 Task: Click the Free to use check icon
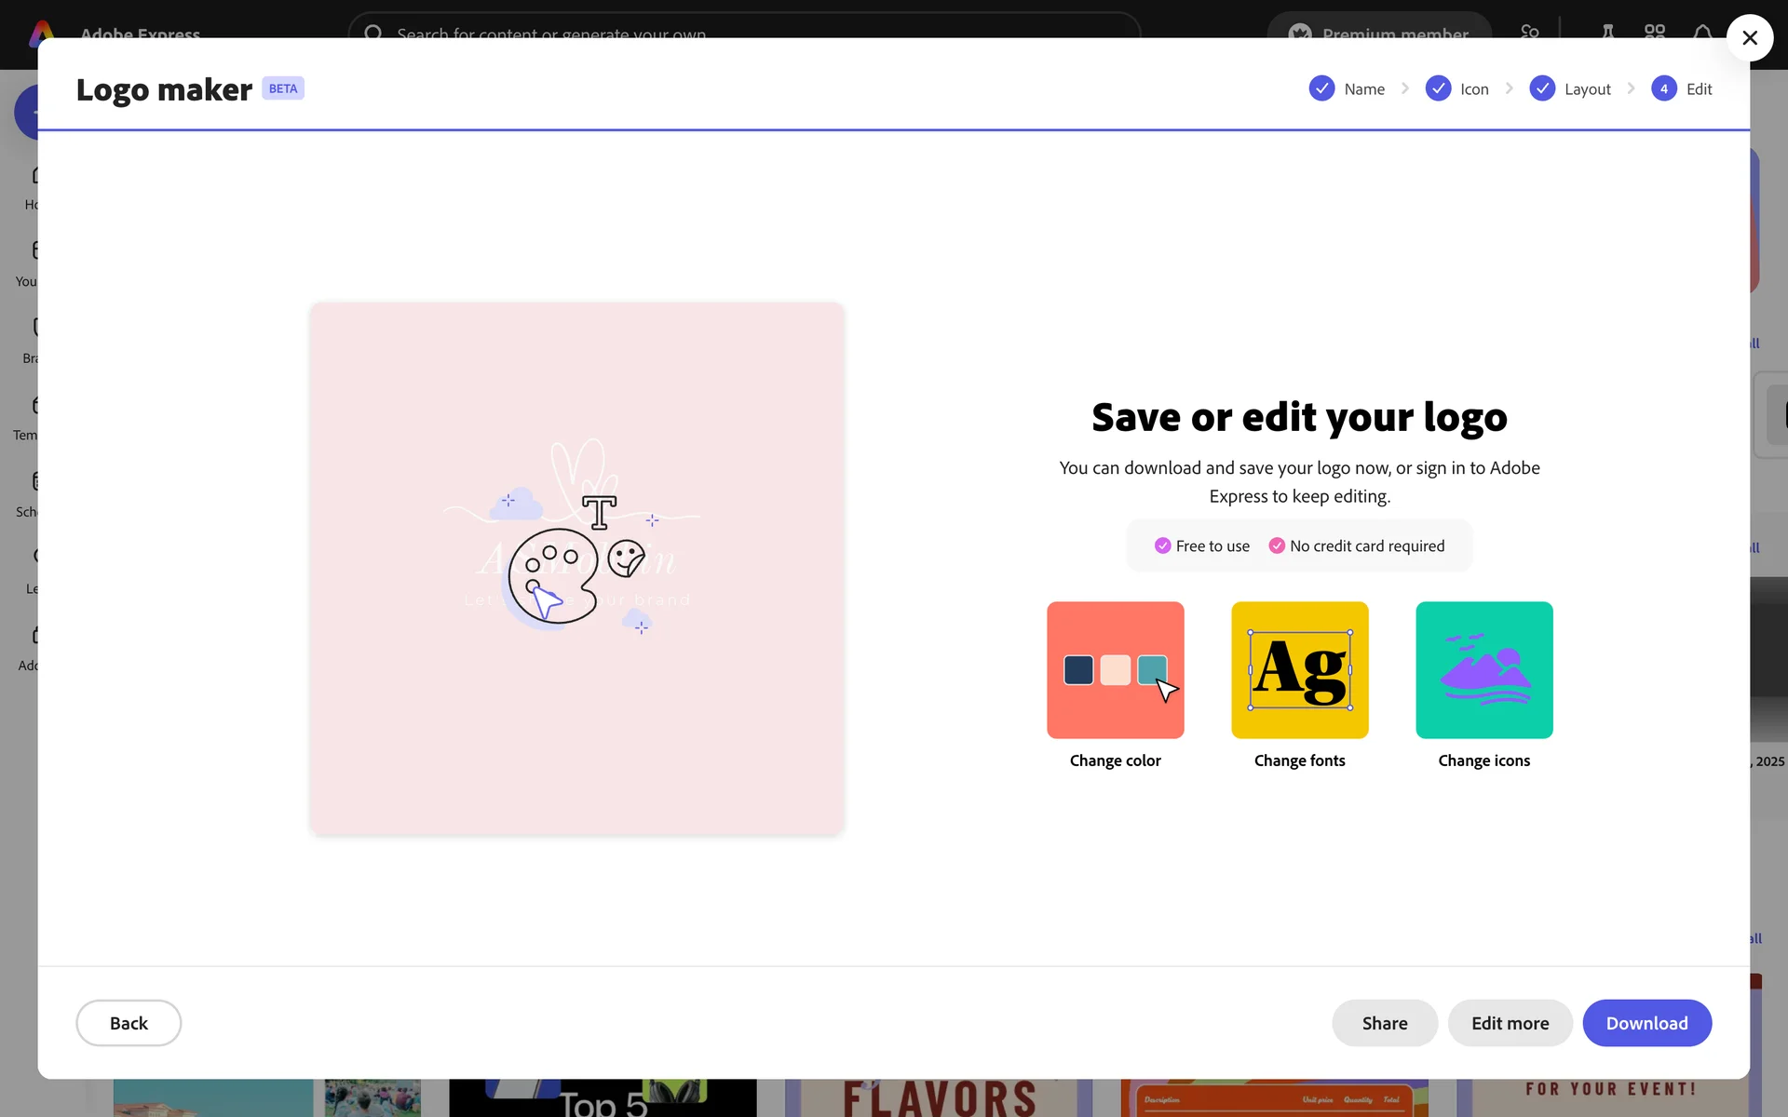pos(1162,545)
